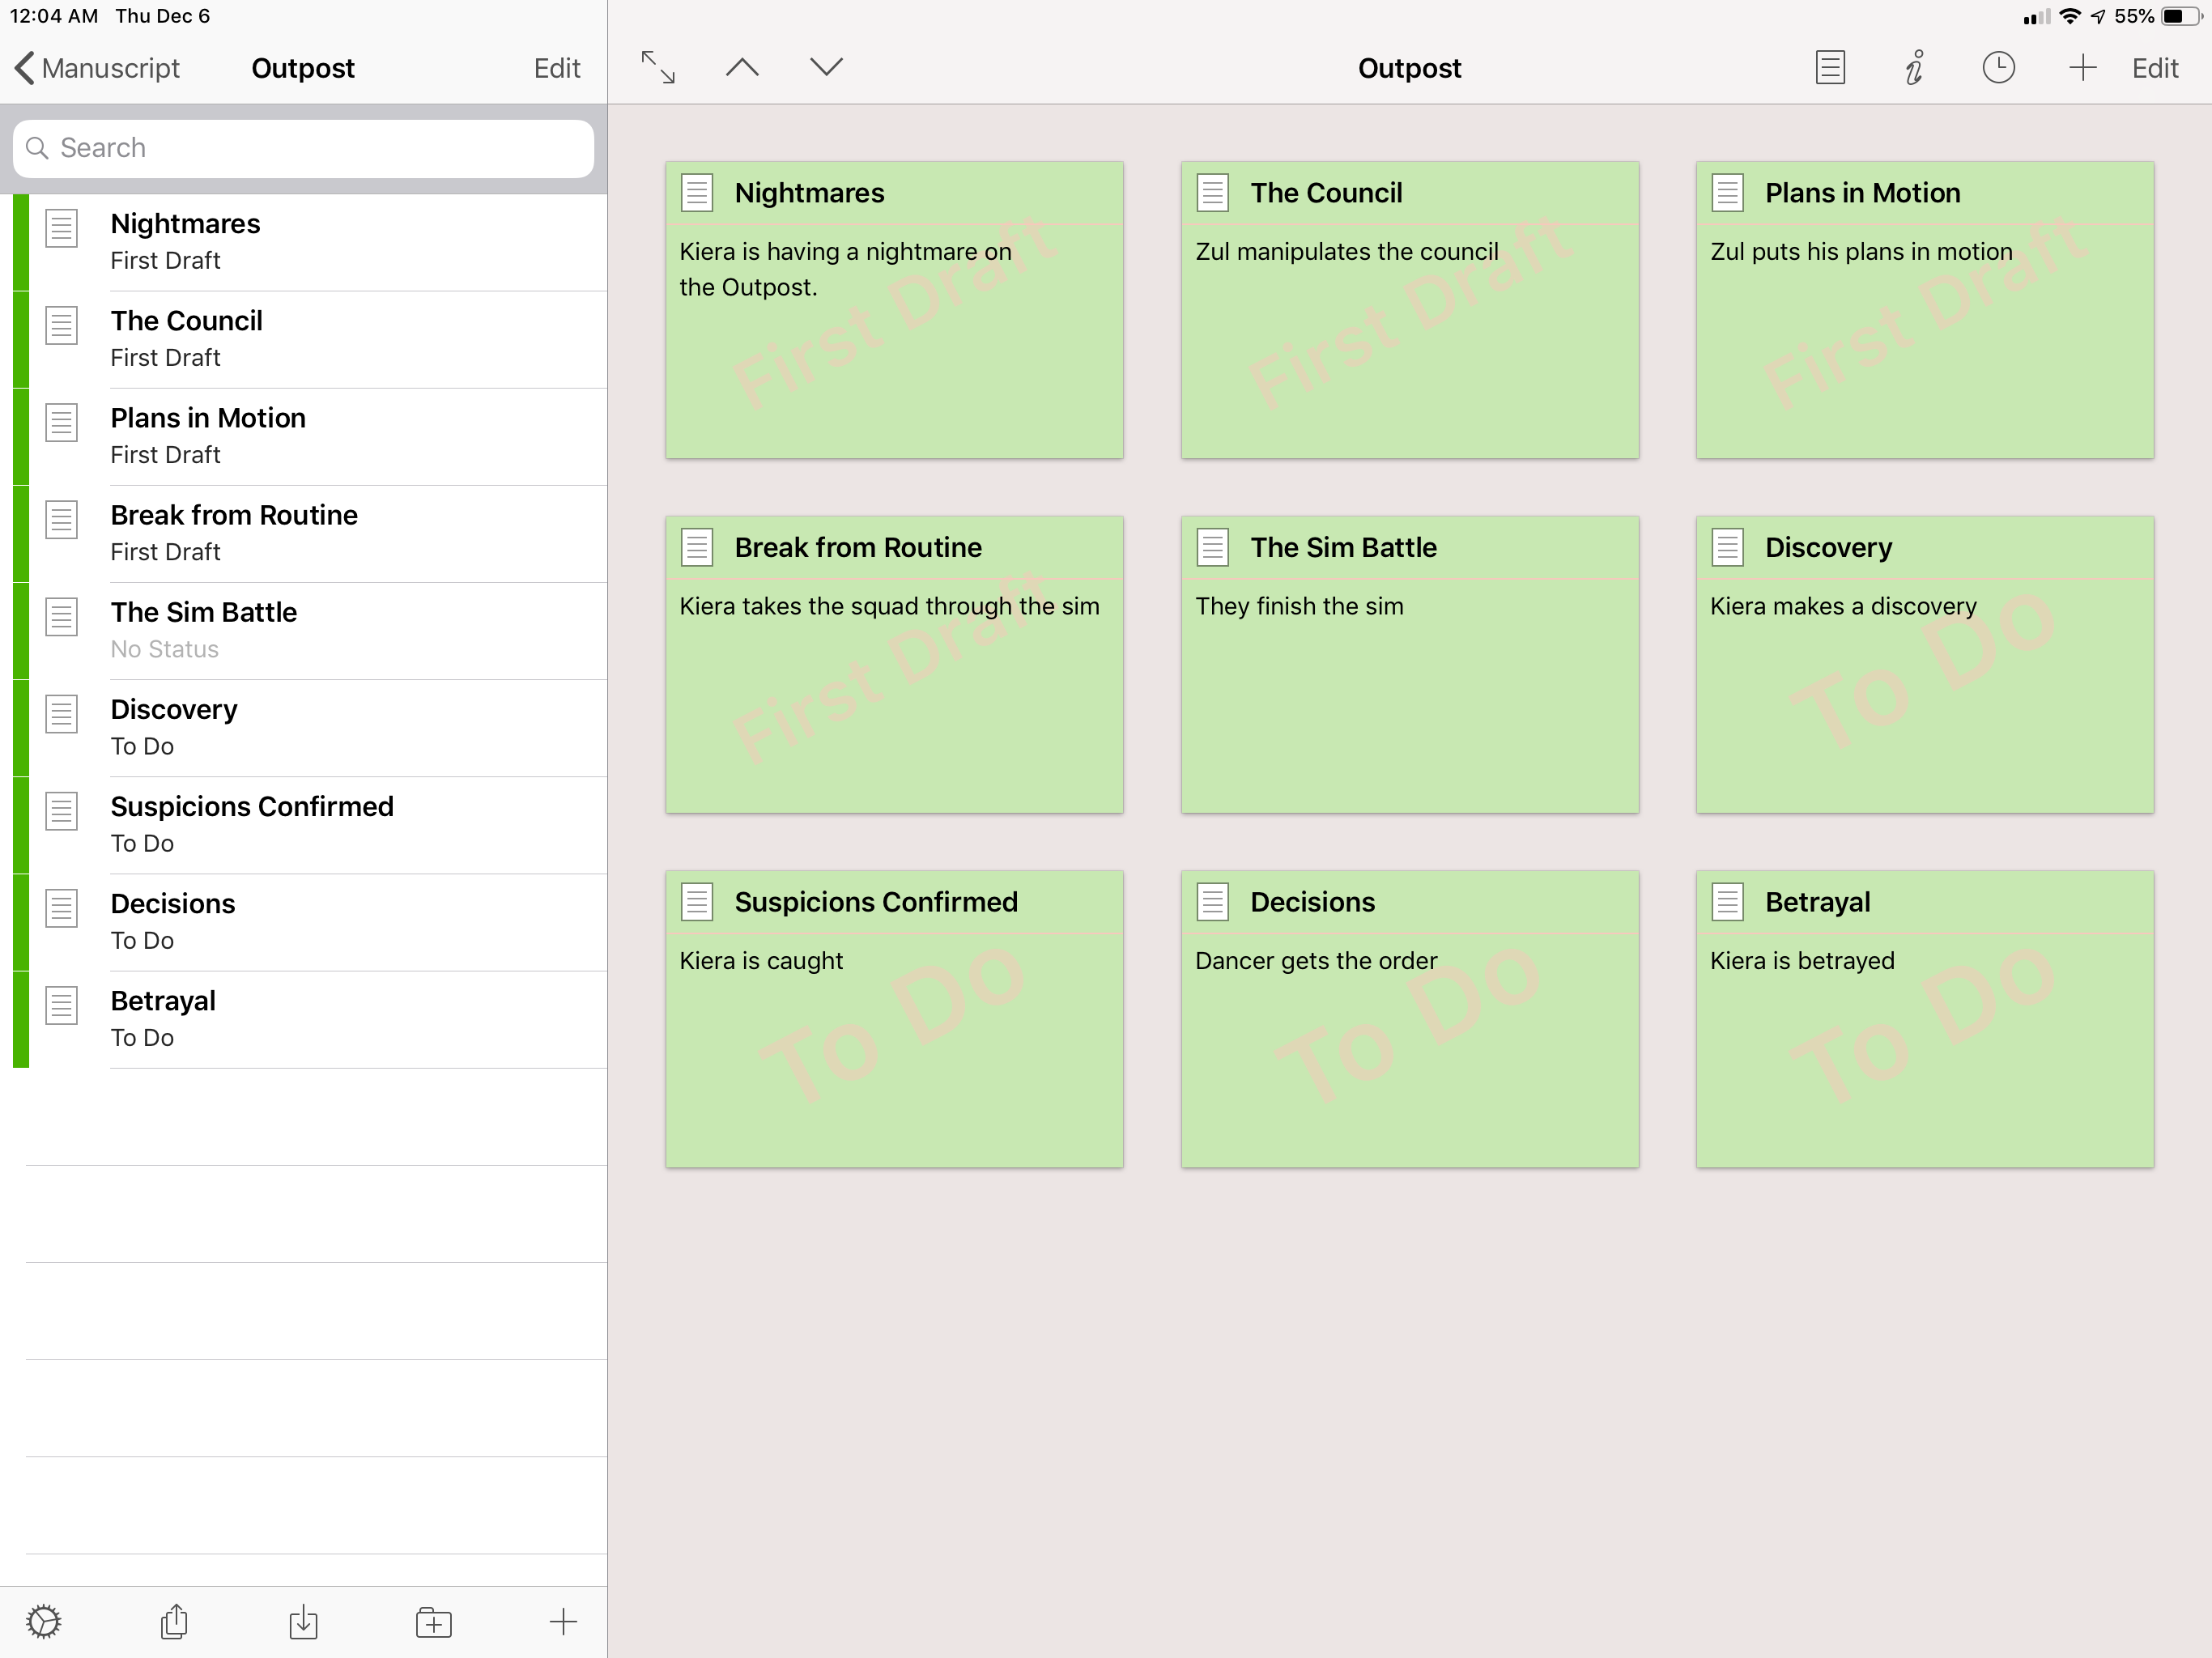Add a new card with the toolbar plus

click(2082, 67)
